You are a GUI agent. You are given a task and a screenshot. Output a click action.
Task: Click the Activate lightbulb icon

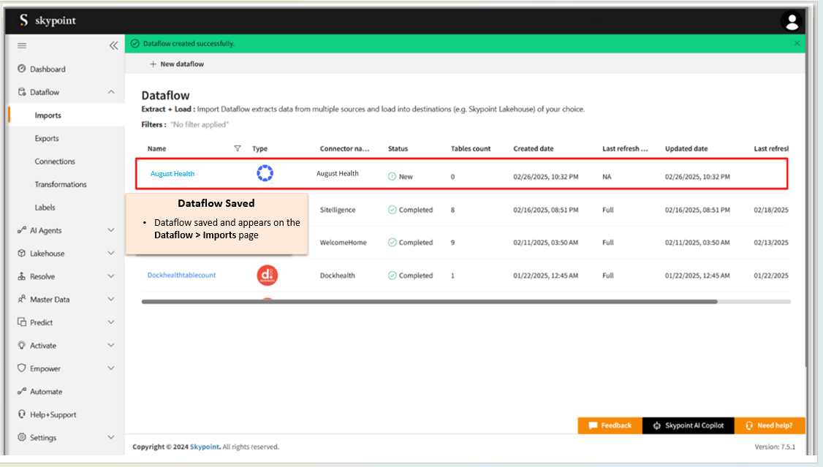(21, 345)
